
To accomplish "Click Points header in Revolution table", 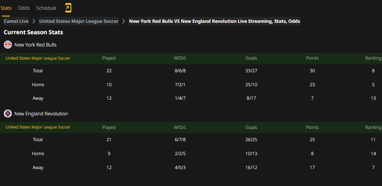I will pos(312,127).
